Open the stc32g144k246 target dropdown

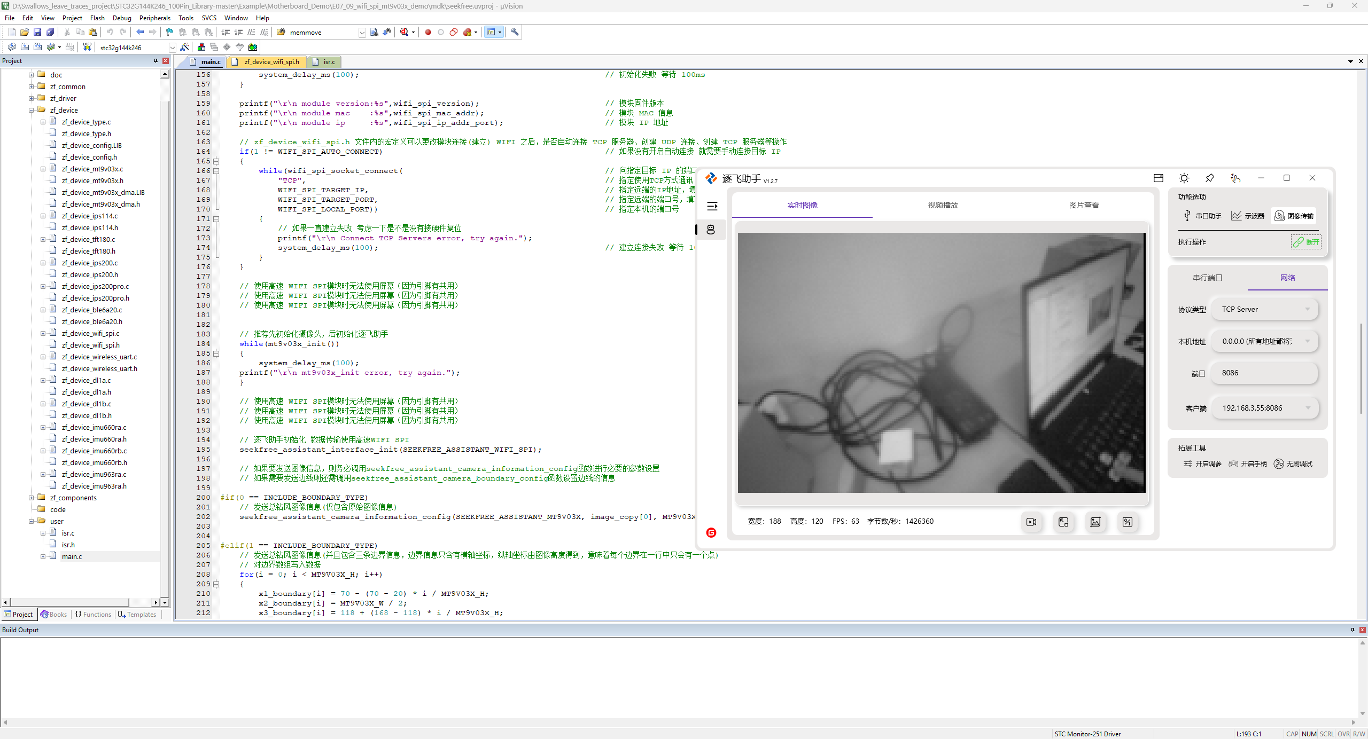(x=172, y=48)
